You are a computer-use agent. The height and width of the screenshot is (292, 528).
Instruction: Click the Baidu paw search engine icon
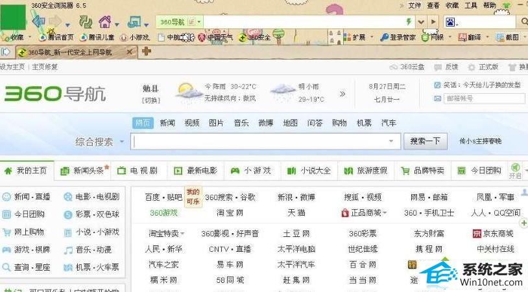450,22
